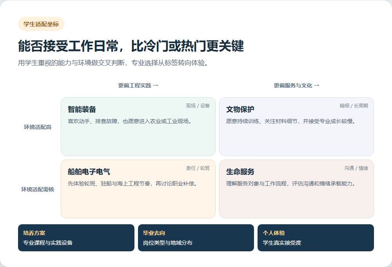Image resolution: width=392 pixels, height=267 pixels.
Task: Select the 毕业去向 dark card
Action: (196, 238)
